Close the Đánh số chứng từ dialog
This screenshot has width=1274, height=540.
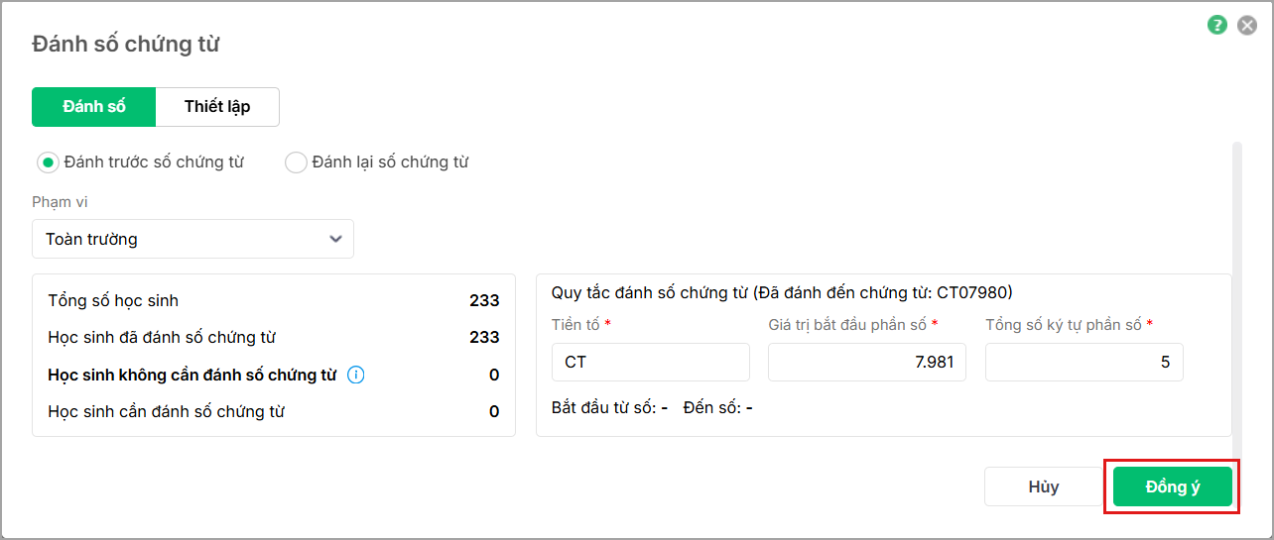(1247, 26)
